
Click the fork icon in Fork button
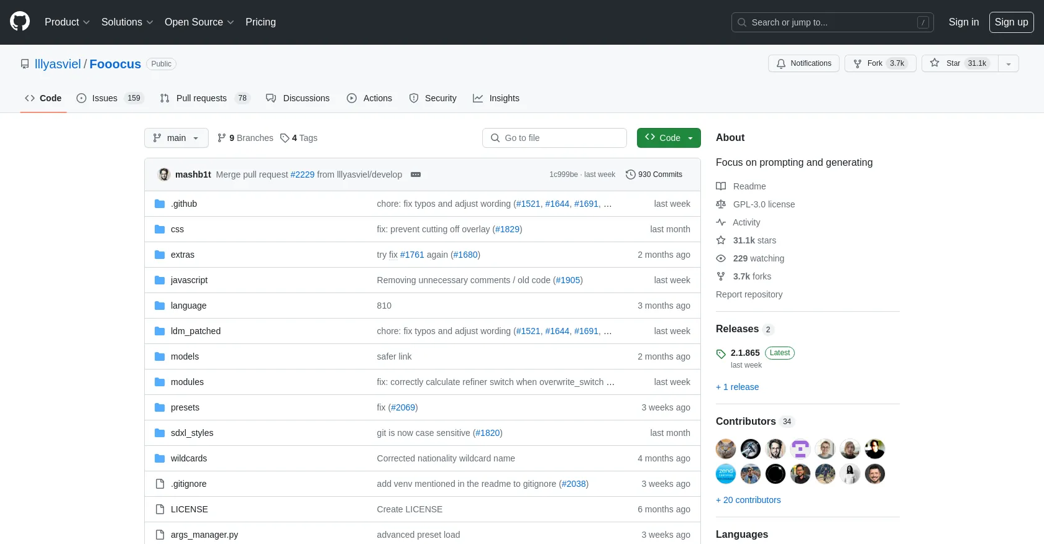858,63
